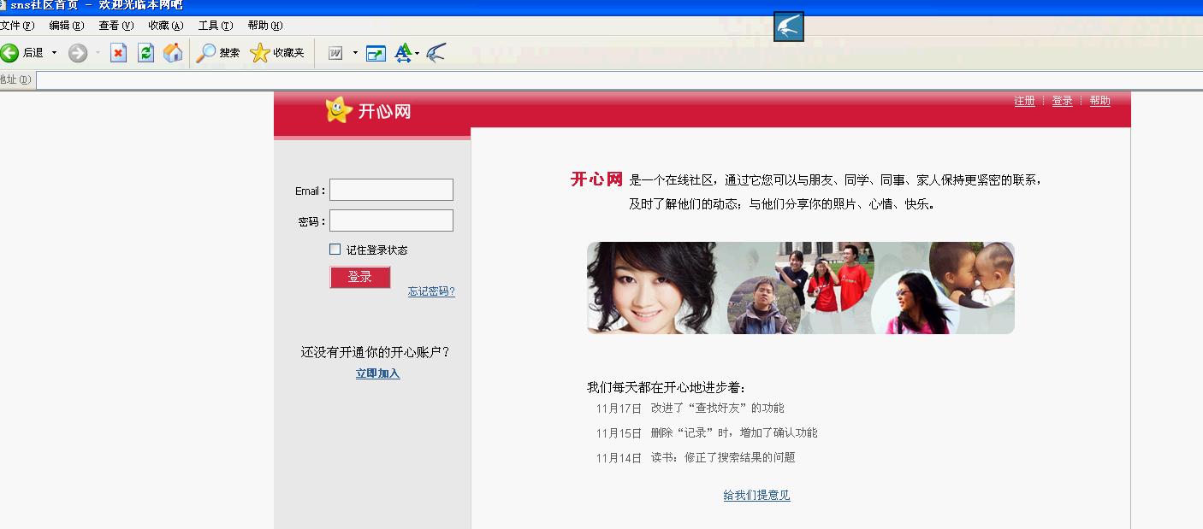Open the 查看(V) menu
1203x529 pixels.
click(x=116, y=26)
